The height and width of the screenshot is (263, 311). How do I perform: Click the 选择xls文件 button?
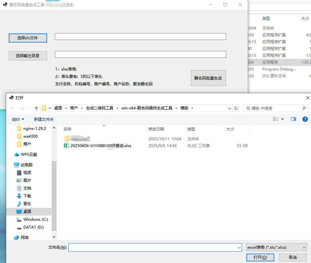tap(28, 38)
